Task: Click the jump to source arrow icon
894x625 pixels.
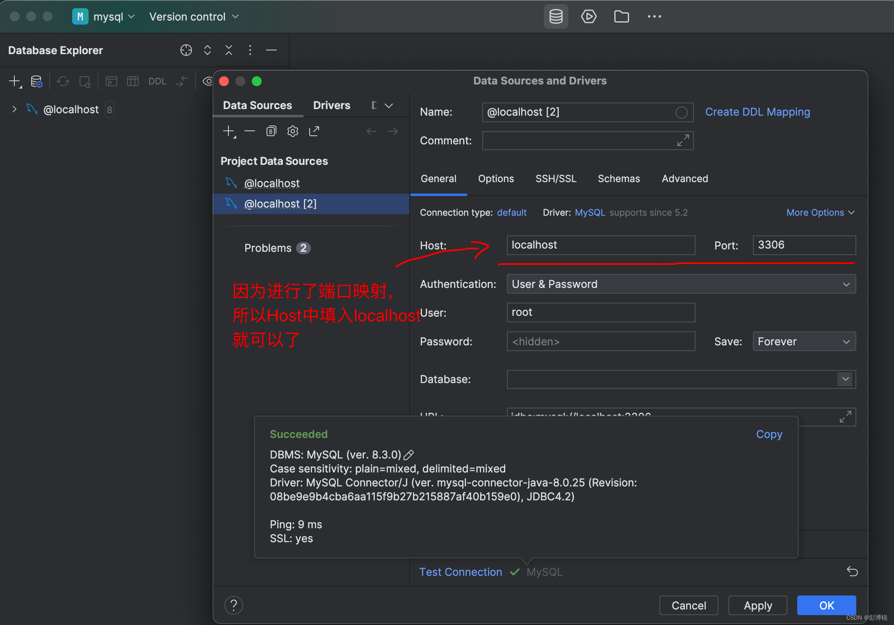Action: [x=182, y=81]
